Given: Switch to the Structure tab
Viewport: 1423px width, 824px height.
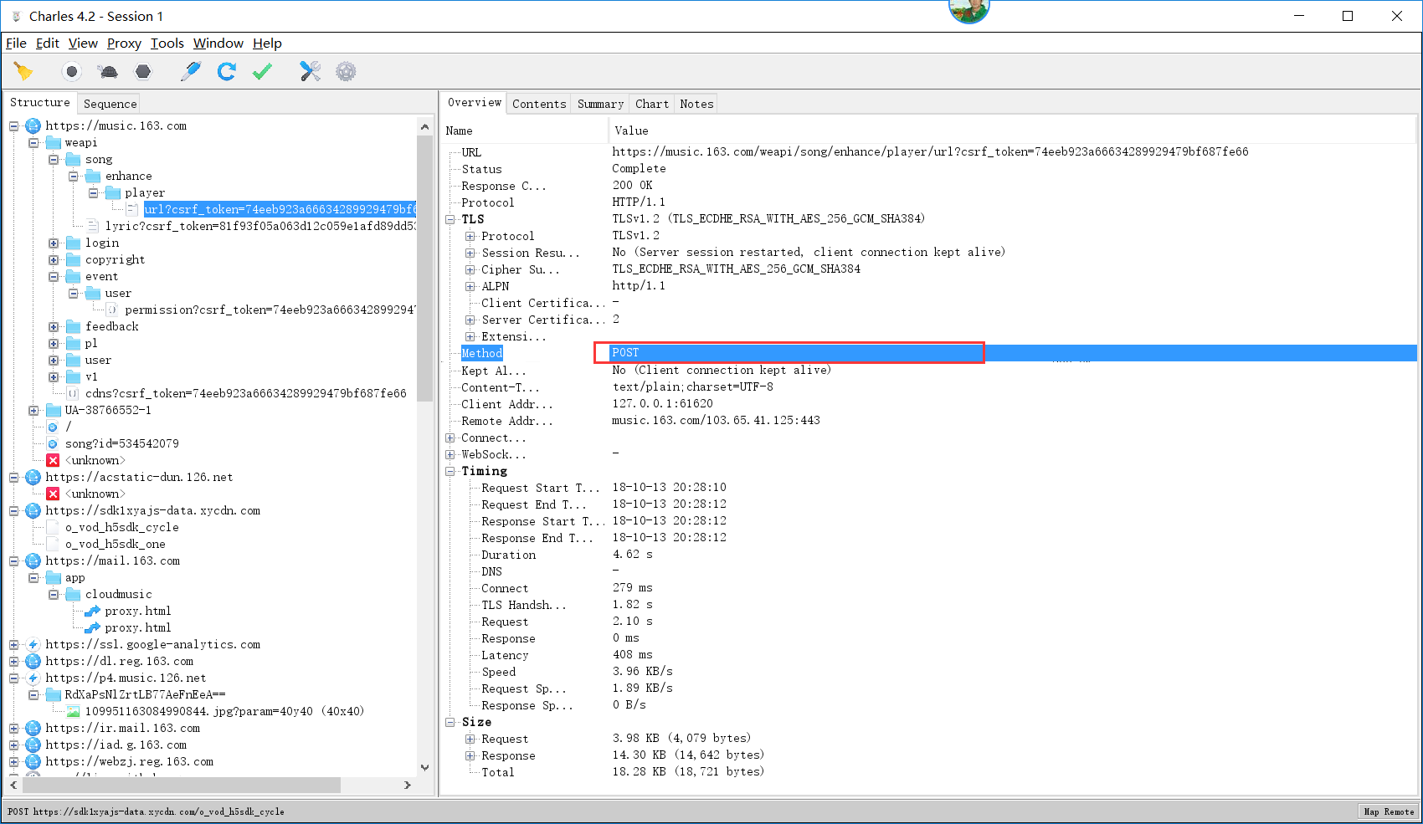Looking at the screenshot, I should pyautogui.click(x=40, y=102).
